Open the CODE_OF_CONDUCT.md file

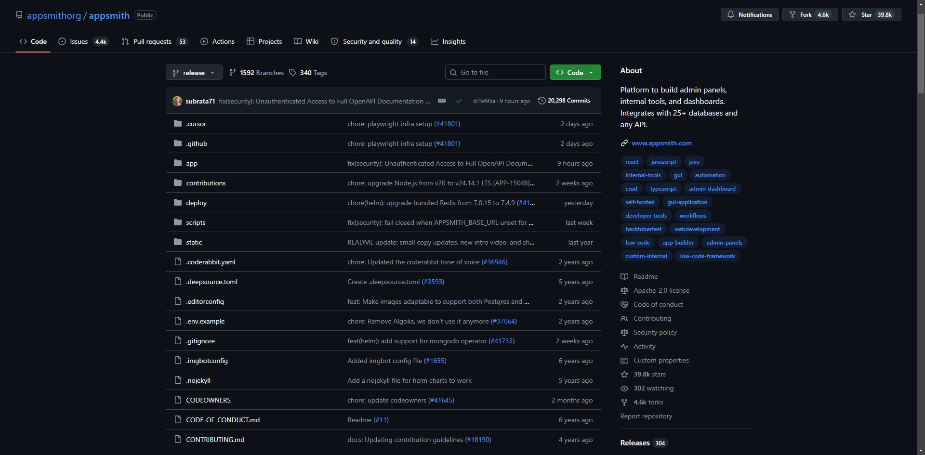(223, 420)
